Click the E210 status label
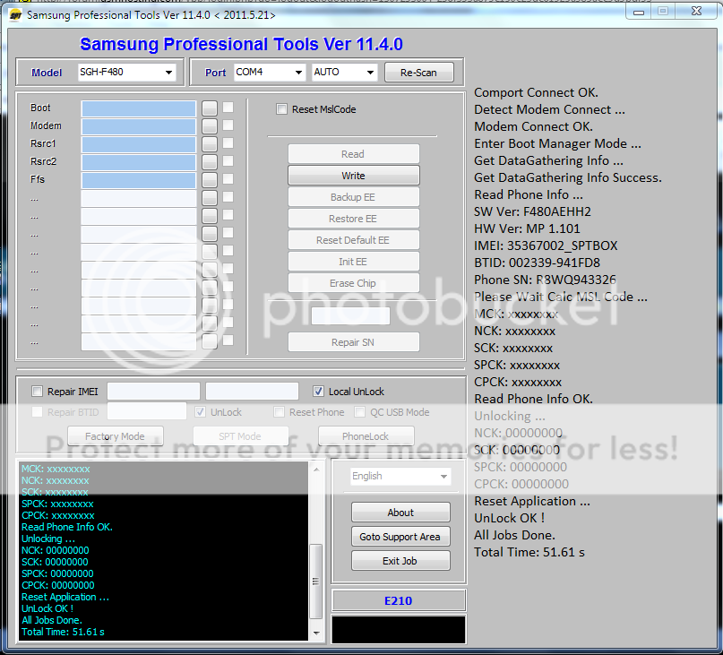This screenshot has height=655, width=723. pyautogui.click(x=399, y=600)
